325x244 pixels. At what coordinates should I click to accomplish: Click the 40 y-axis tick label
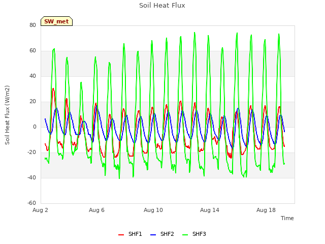point(32,76)
